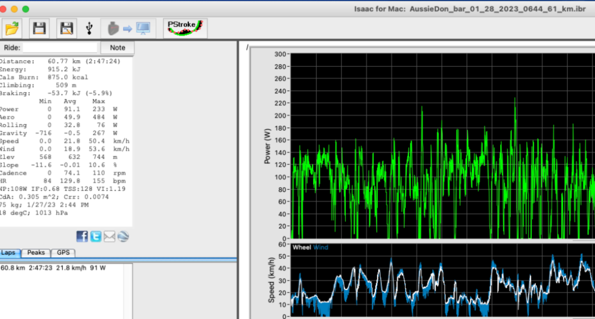Click the USB connection icon
Image resolution: width=595 pixels, height=319 pixels.
(89, 28)
